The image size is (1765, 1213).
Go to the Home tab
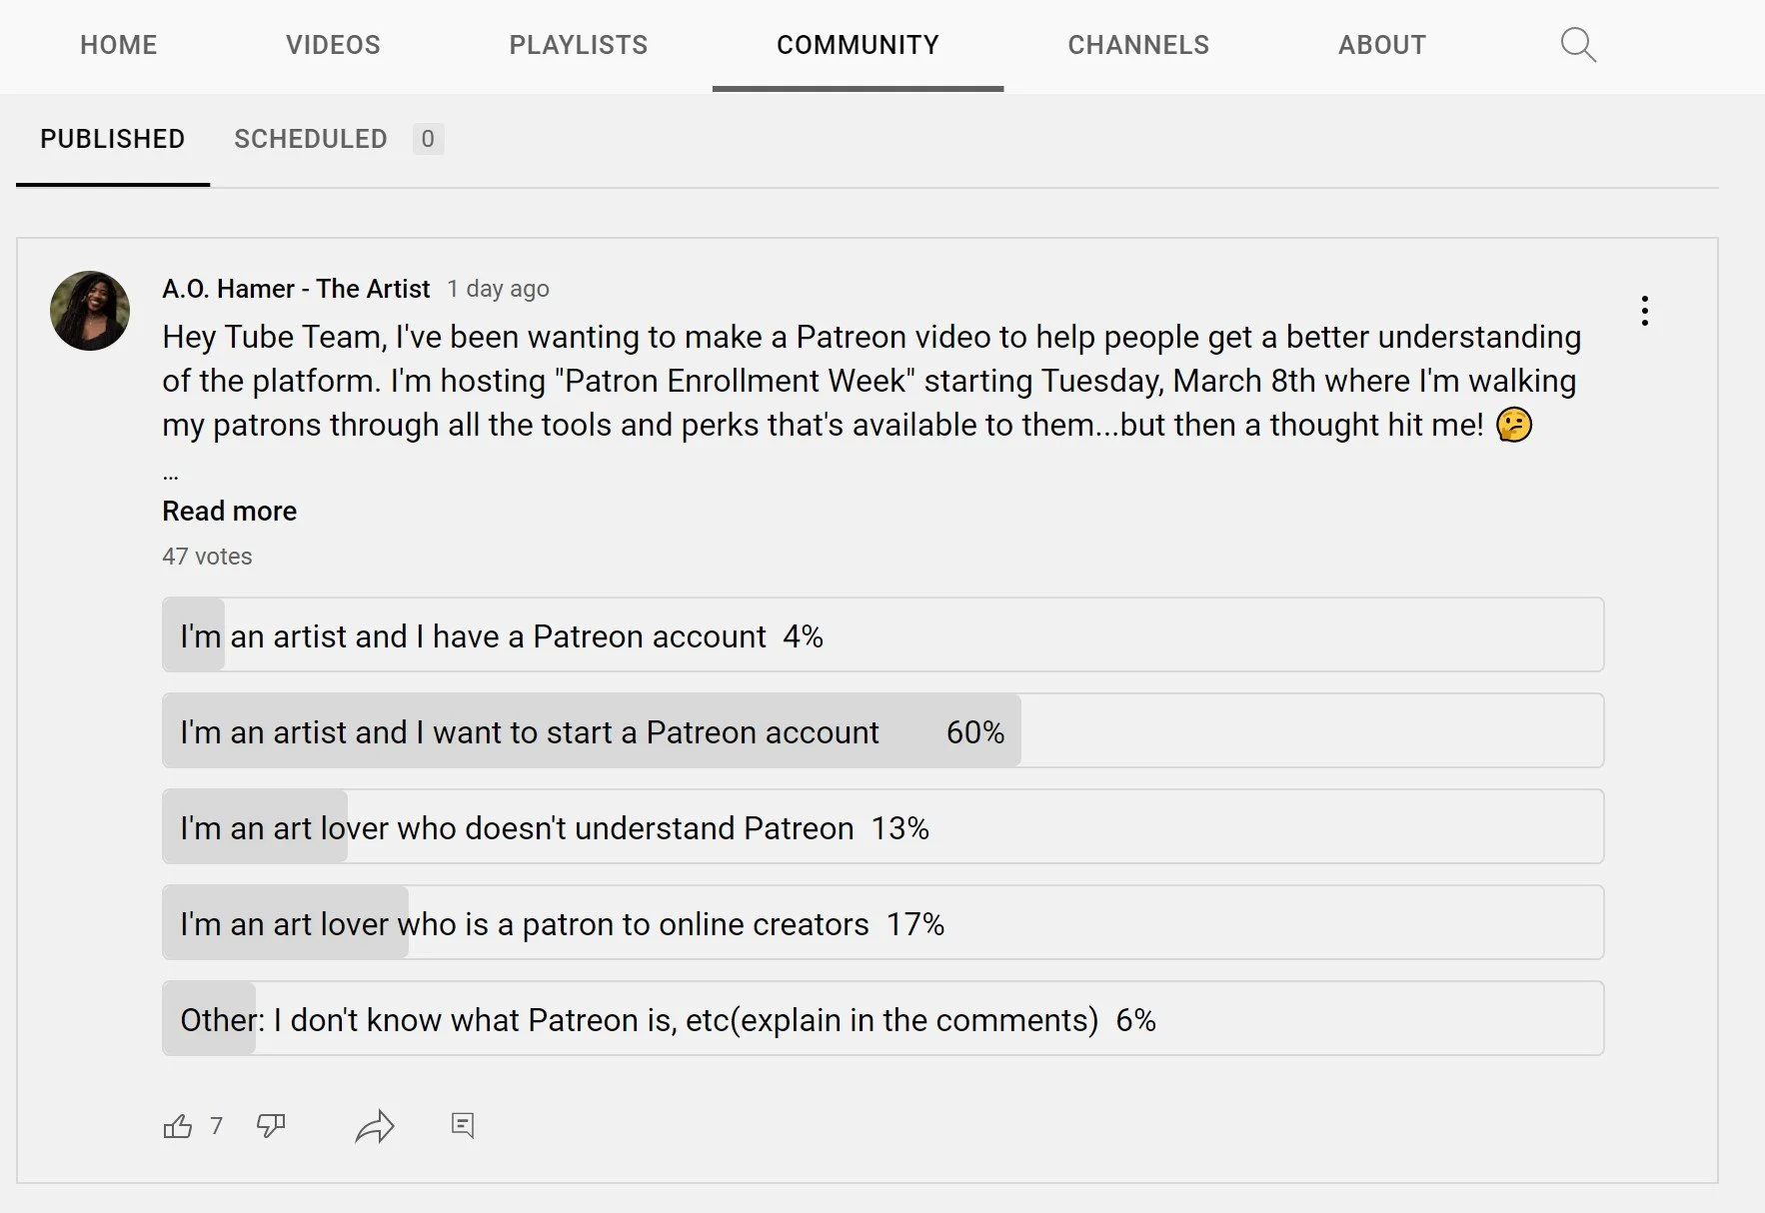coord(119,45)
